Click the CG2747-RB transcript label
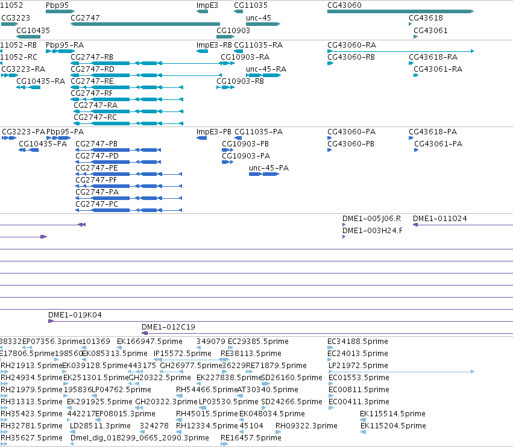This screenshot has height=447, width=513. point(92,57)
